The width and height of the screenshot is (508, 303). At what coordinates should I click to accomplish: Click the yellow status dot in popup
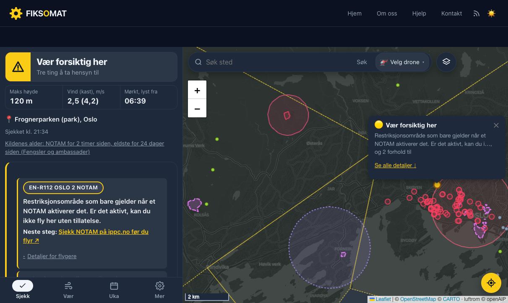coord(379,124)
